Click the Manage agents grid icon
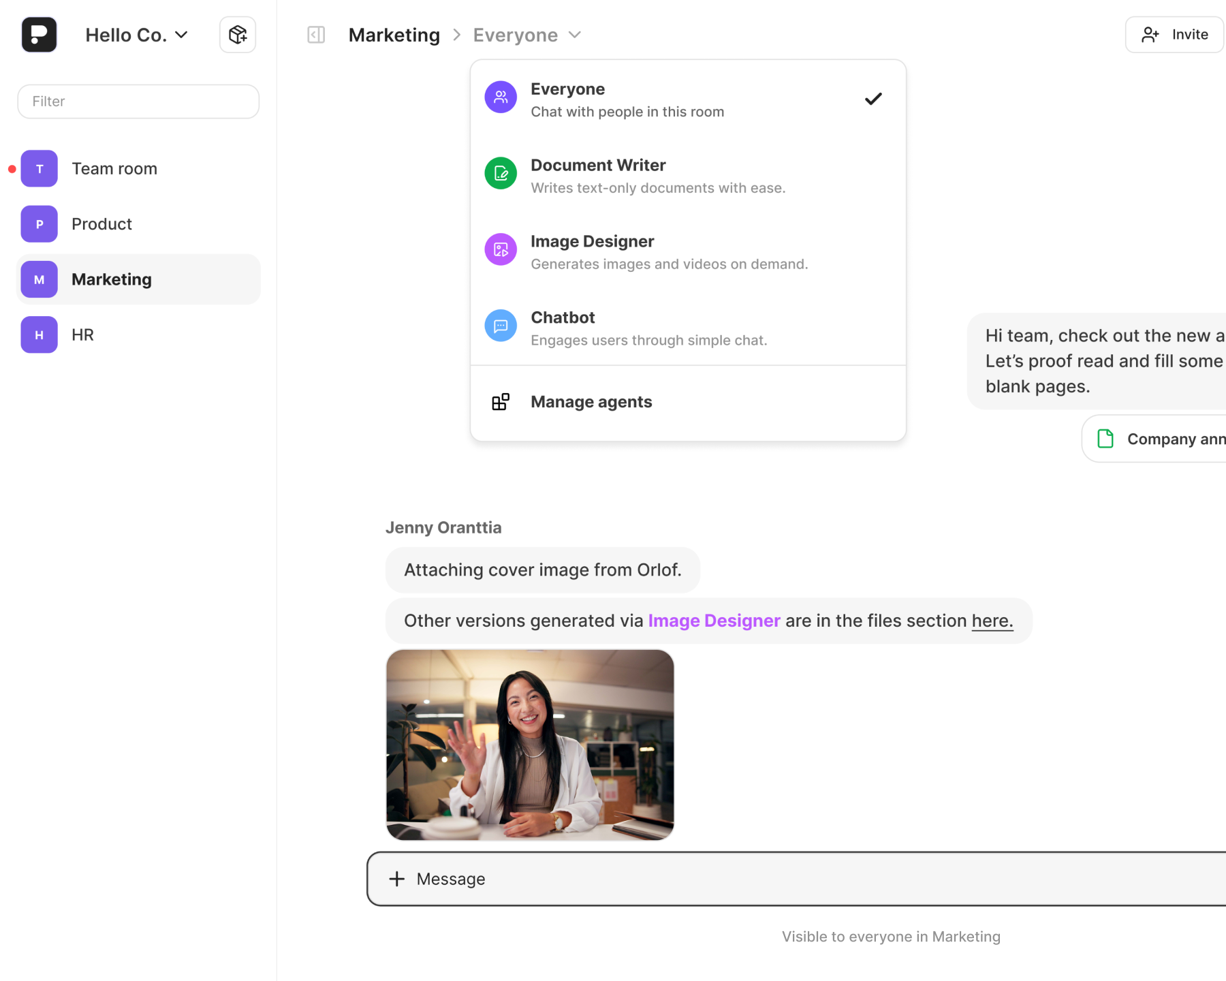The width and height of the screenshot is (1226, 981). pos(501,402)
